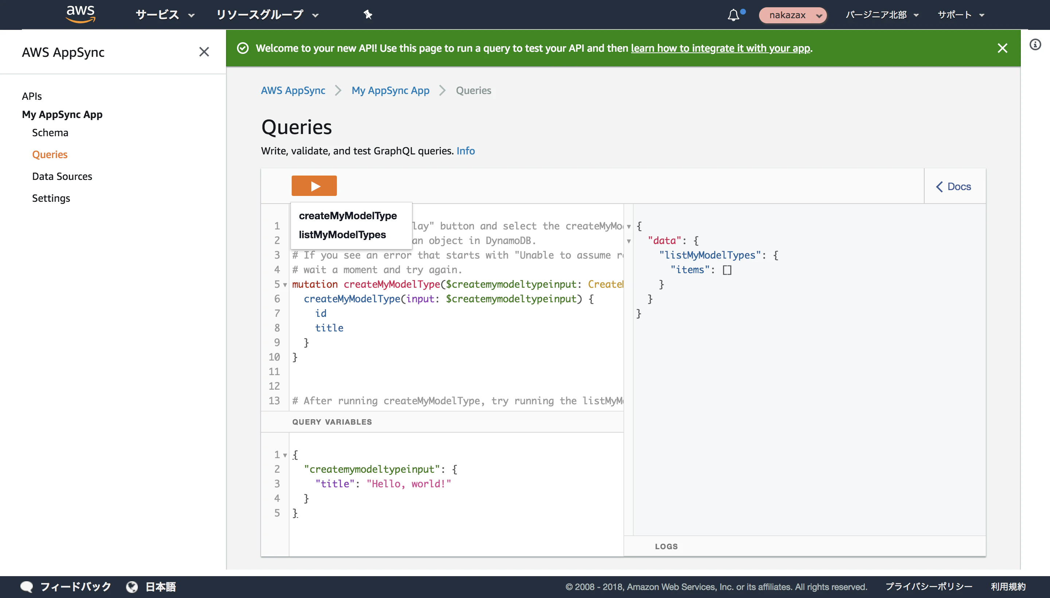This screenshot has width=1050, height=598.
Task: Open the サポート support dropdown
Action: pos(961,15)
